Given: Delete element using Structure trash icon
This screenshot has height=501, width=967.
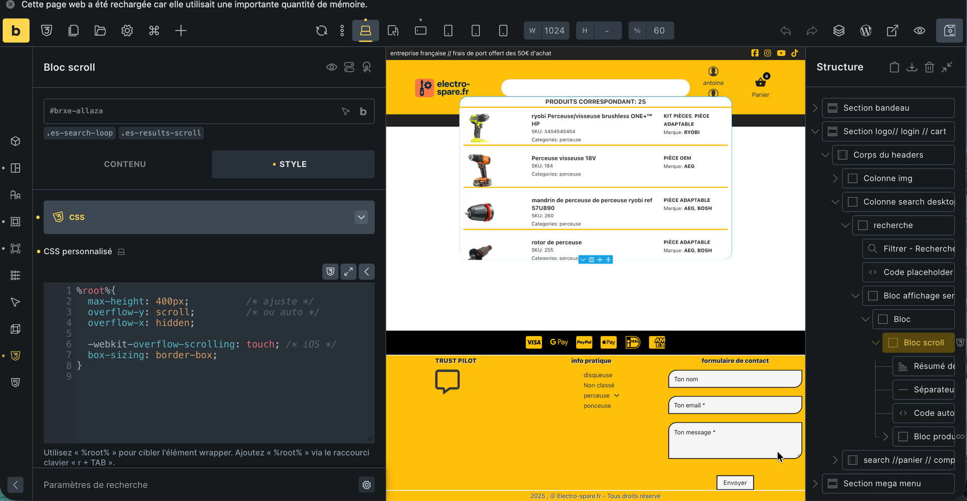Looking at the screenshot, I should [x=929, y=67].
